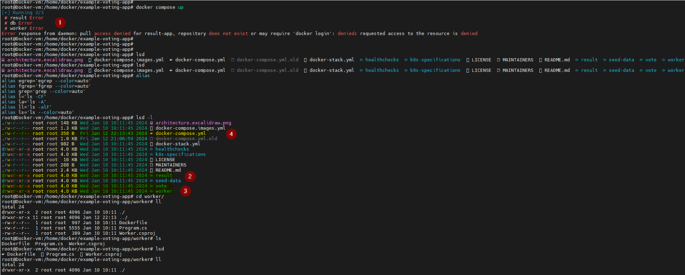This screenshot has width=685, height=275.
Task: Select the red circle marker numbered 3
Action: click(x=186, y=190)
